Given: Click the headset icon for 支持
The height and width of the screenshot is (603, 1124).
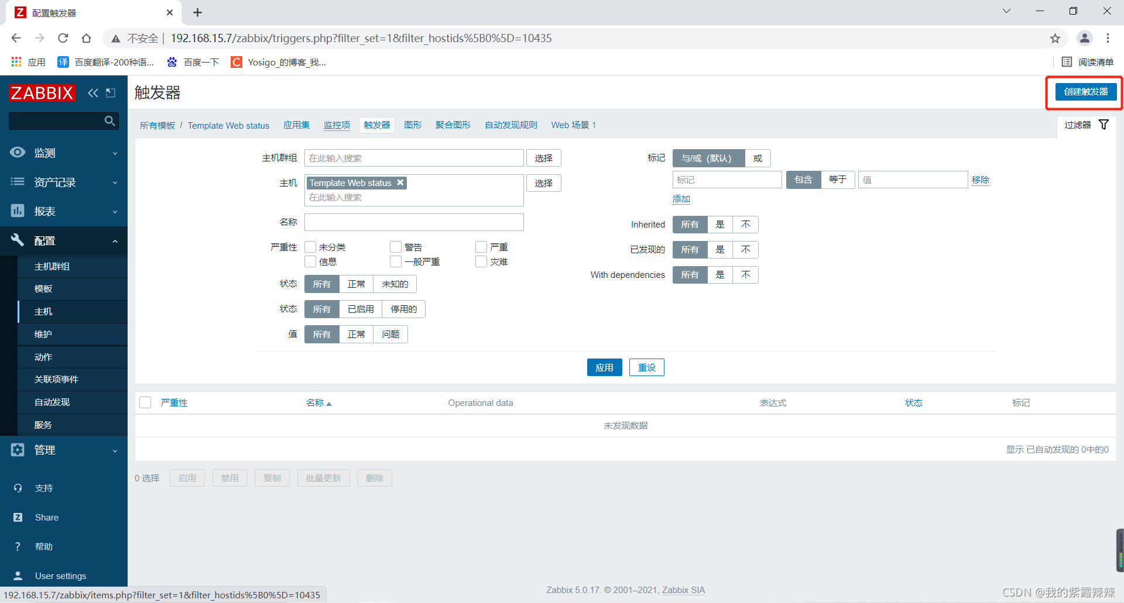Looking at the screenshot, I should tap(18, 488).
